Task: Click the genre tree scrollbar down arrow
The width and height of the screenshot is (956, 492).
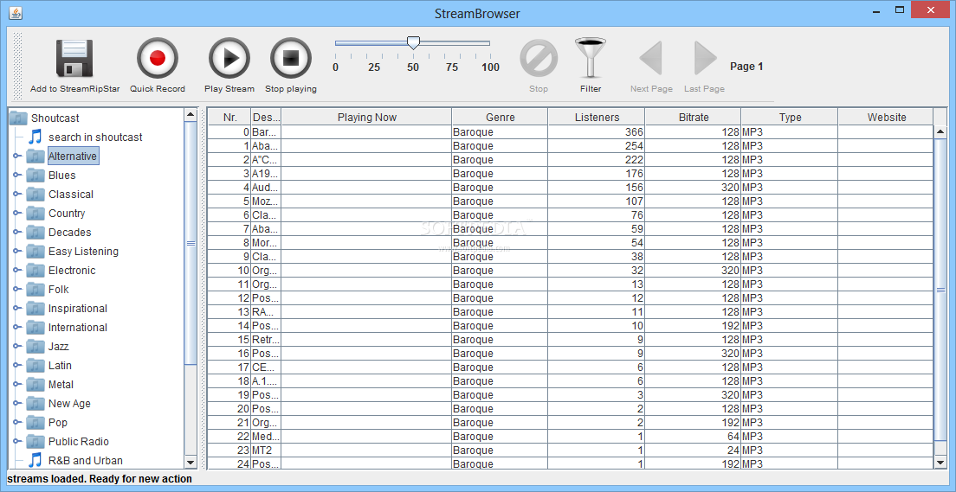Action: click(191, 463)
